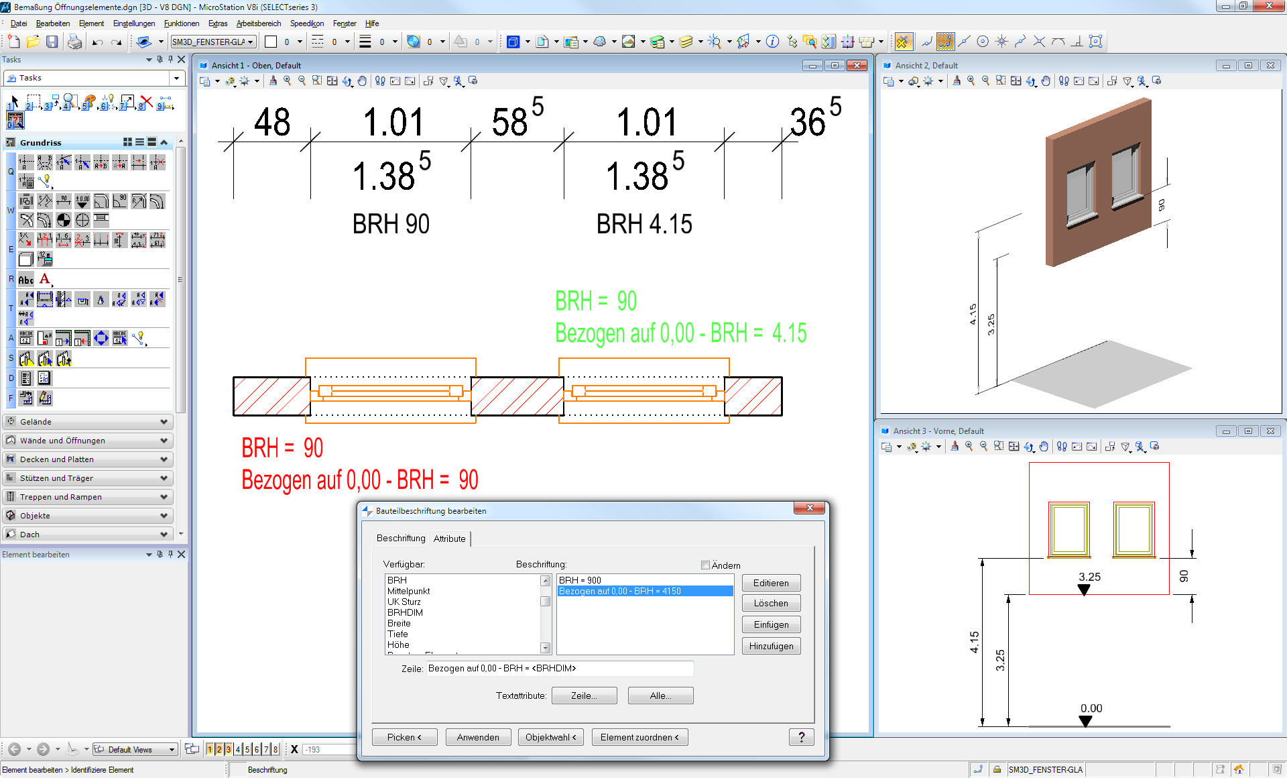Image resolution: width=1287 pixels, height=778 pixels.
Task: Switch to the Beschriftung tab
Action: [x=401, y=538]
